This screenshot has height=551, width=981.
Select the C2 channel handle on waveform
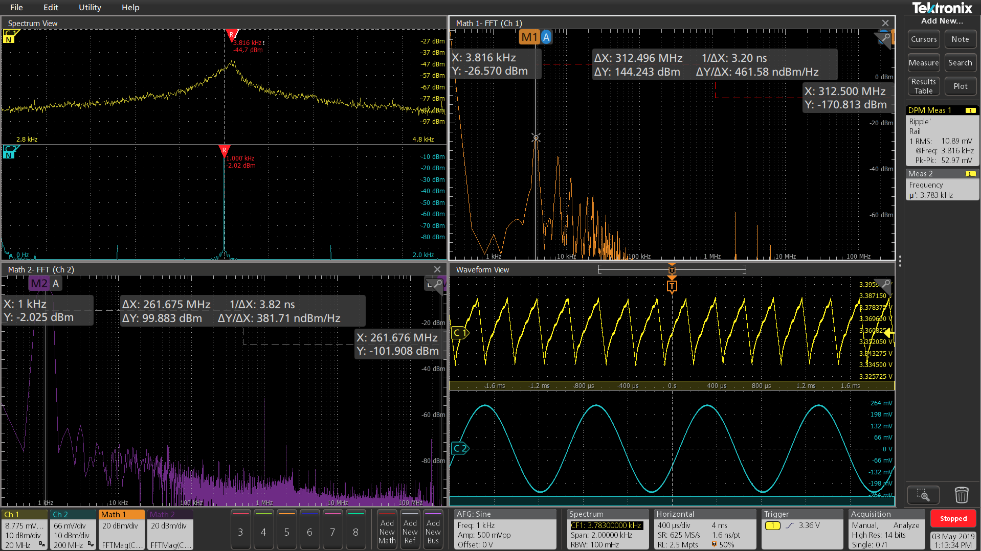tap(460, 448)
